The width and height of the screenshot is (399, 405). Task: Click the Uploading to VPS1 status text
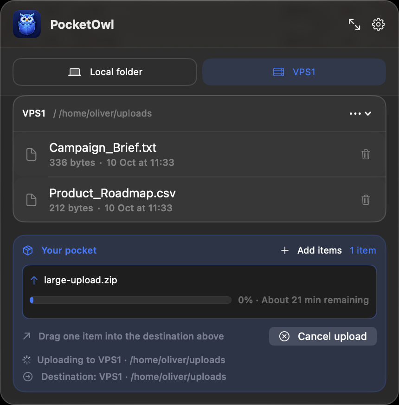pos(131,360)
